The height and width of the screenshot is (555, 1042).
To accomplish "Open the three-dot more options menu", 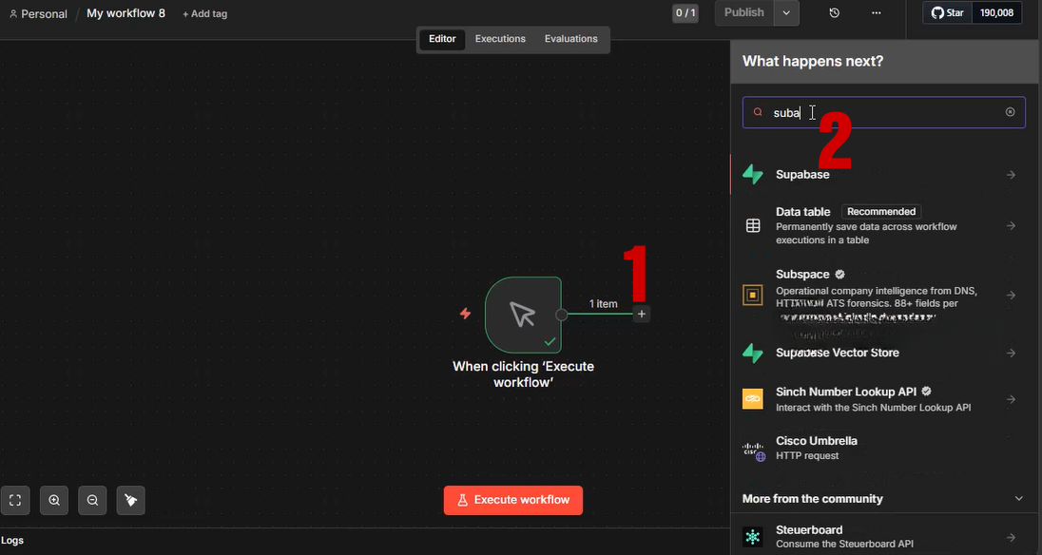I will click(877, 13).
